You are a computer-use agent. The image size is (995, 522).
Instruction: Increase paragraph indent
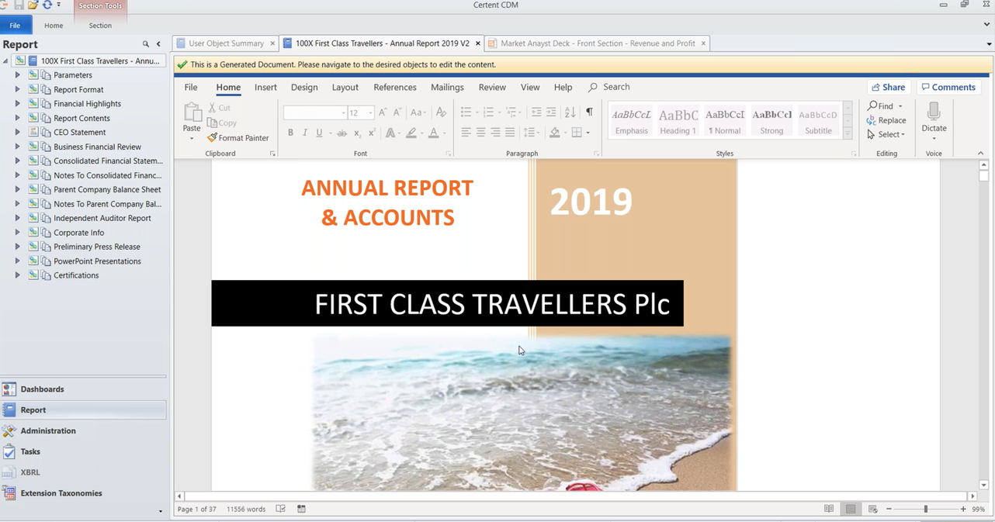coord(551,112)
